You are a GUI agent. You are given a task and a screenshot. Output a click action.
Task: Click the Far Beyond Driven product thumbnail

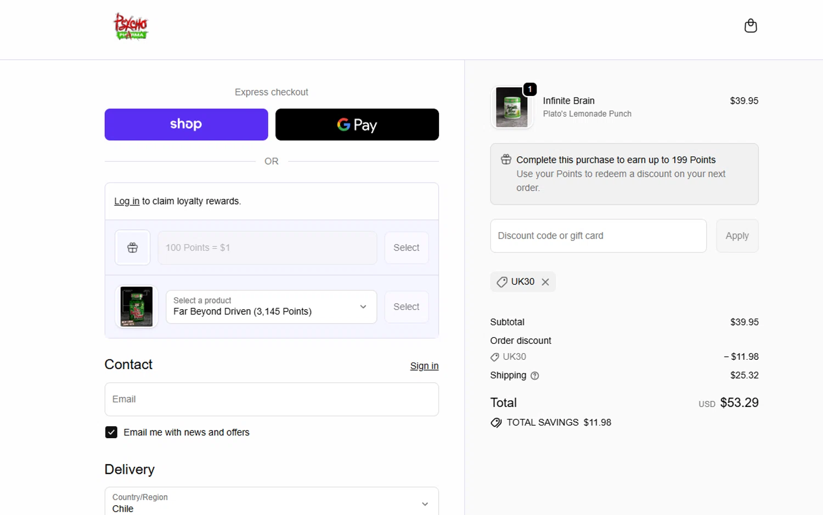136,307
